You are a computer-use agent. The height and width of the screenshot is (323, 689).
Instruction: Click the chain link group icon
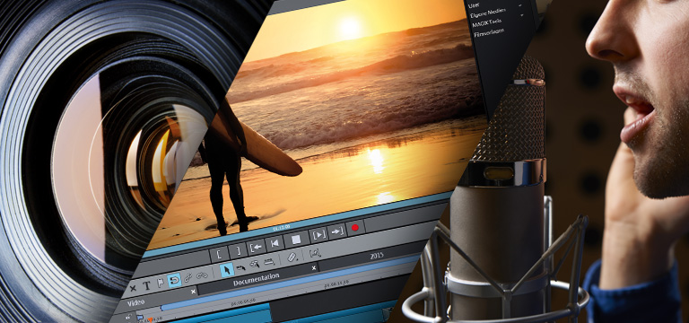pyautogui.click(x=188, y=277)
